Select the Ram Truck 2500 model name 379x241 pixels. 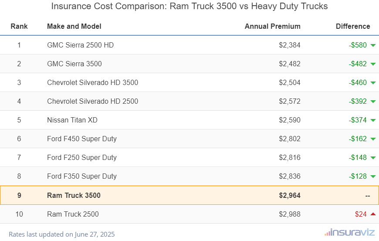click(73, 214)
